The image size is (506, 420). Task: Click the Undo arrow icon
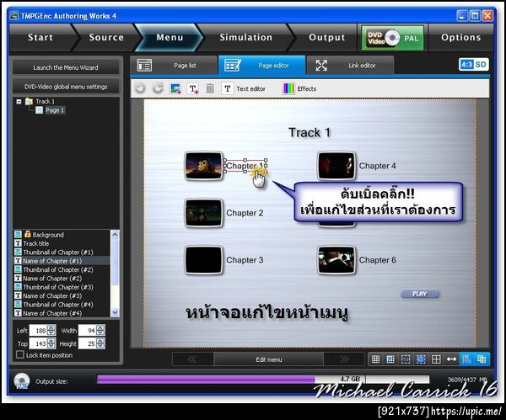tap(140, 88)
